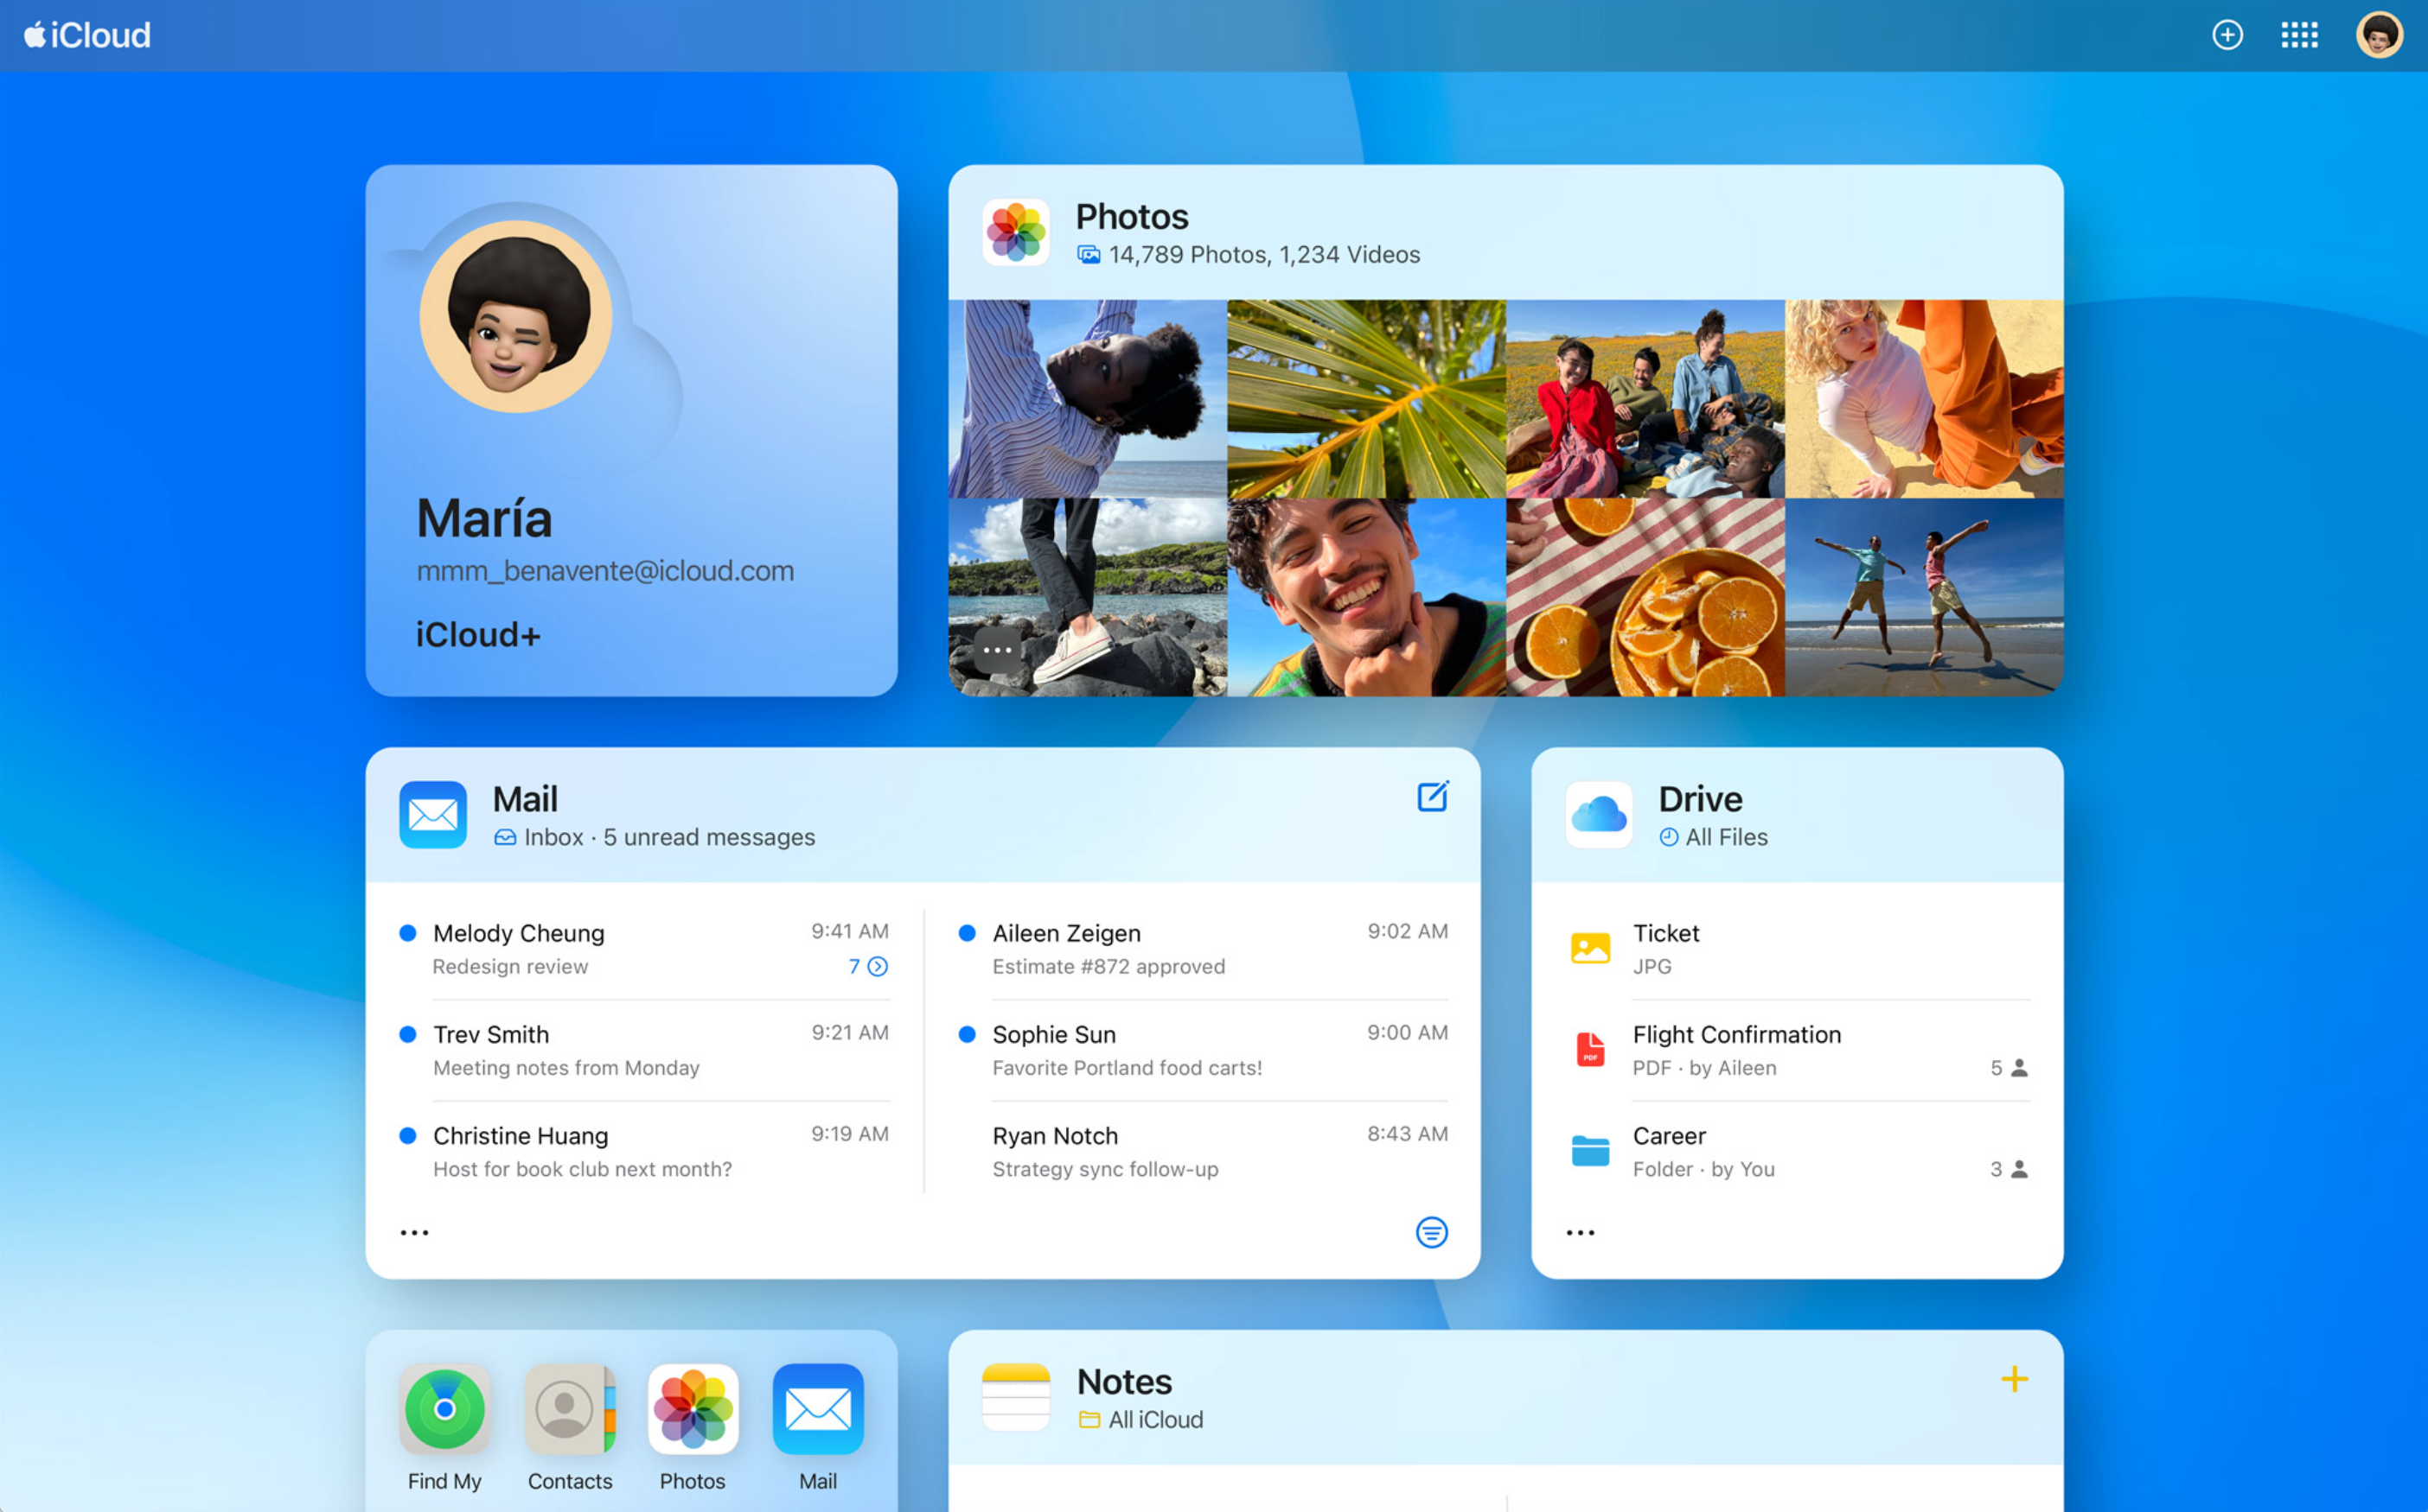
Task: Click the add widget plus button
Action: [x=2227, y=35]
